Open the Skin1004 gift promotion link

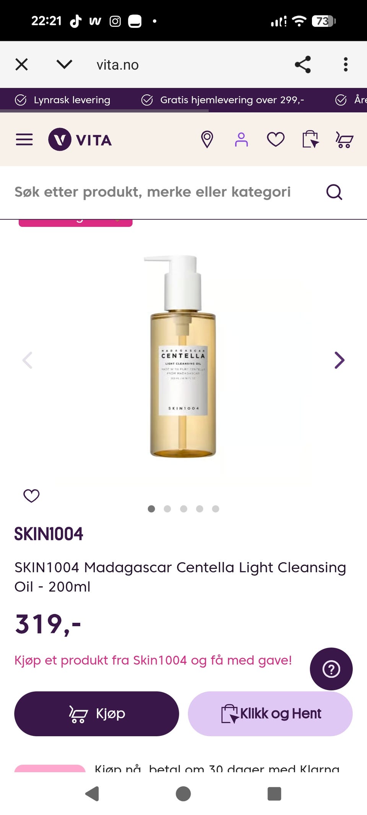coord(153,660)
